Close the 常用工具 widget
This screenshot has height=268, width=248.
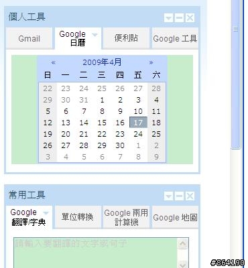[x=190, y=196]
